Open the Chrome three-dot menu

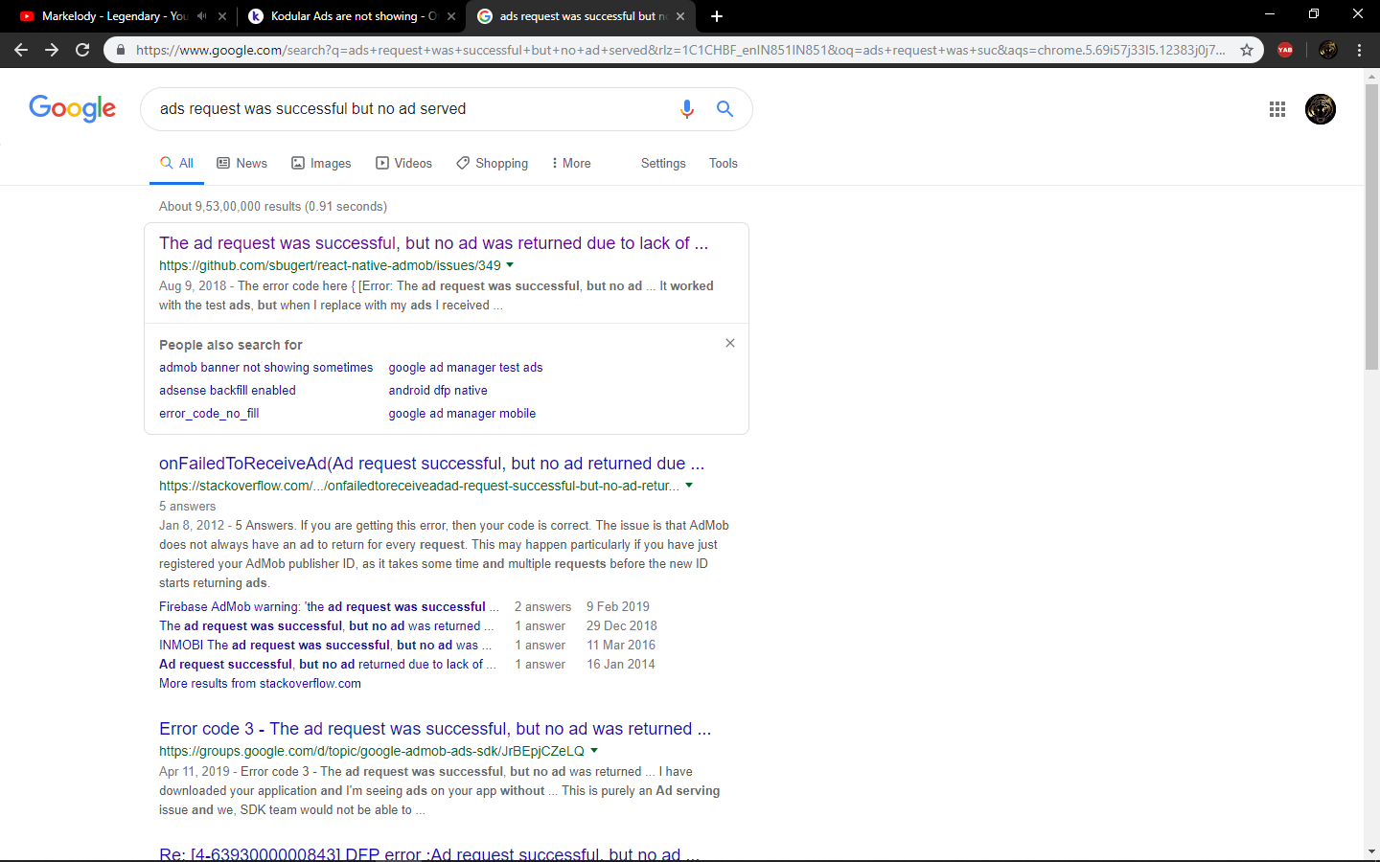(x=1359, y=50)
